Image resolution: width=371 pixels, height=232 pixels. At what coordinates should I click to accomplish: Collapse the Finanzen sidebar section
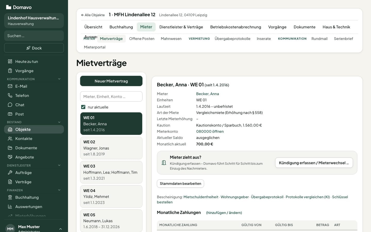tap(59, 190)
